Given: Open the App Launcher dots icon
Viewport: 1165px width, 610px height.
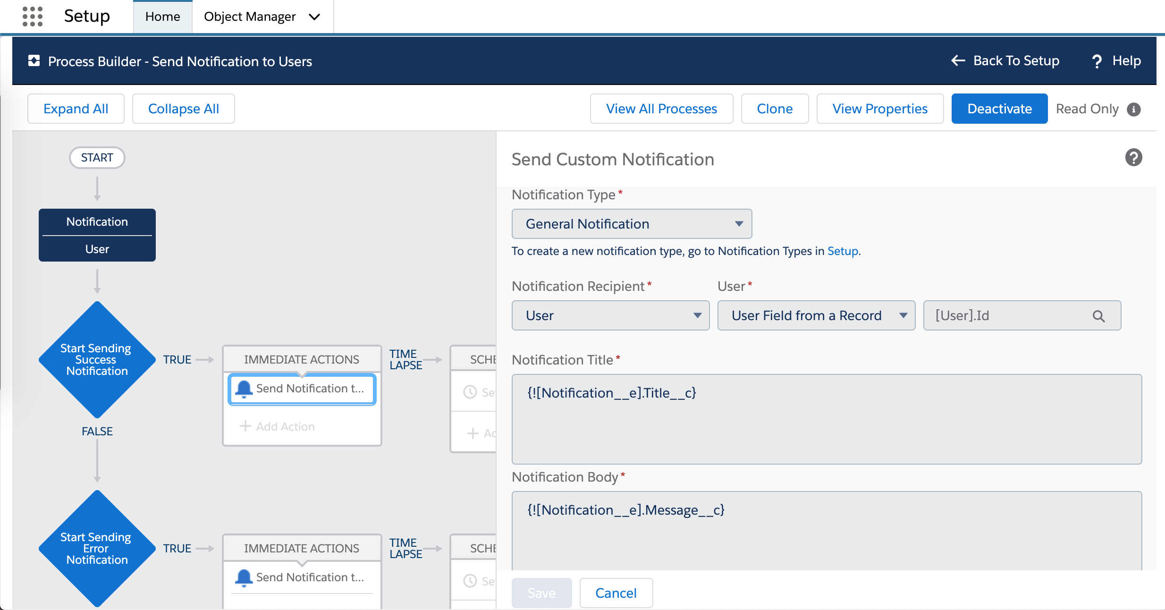Looking at the screenshot, I should coord(33,17).
